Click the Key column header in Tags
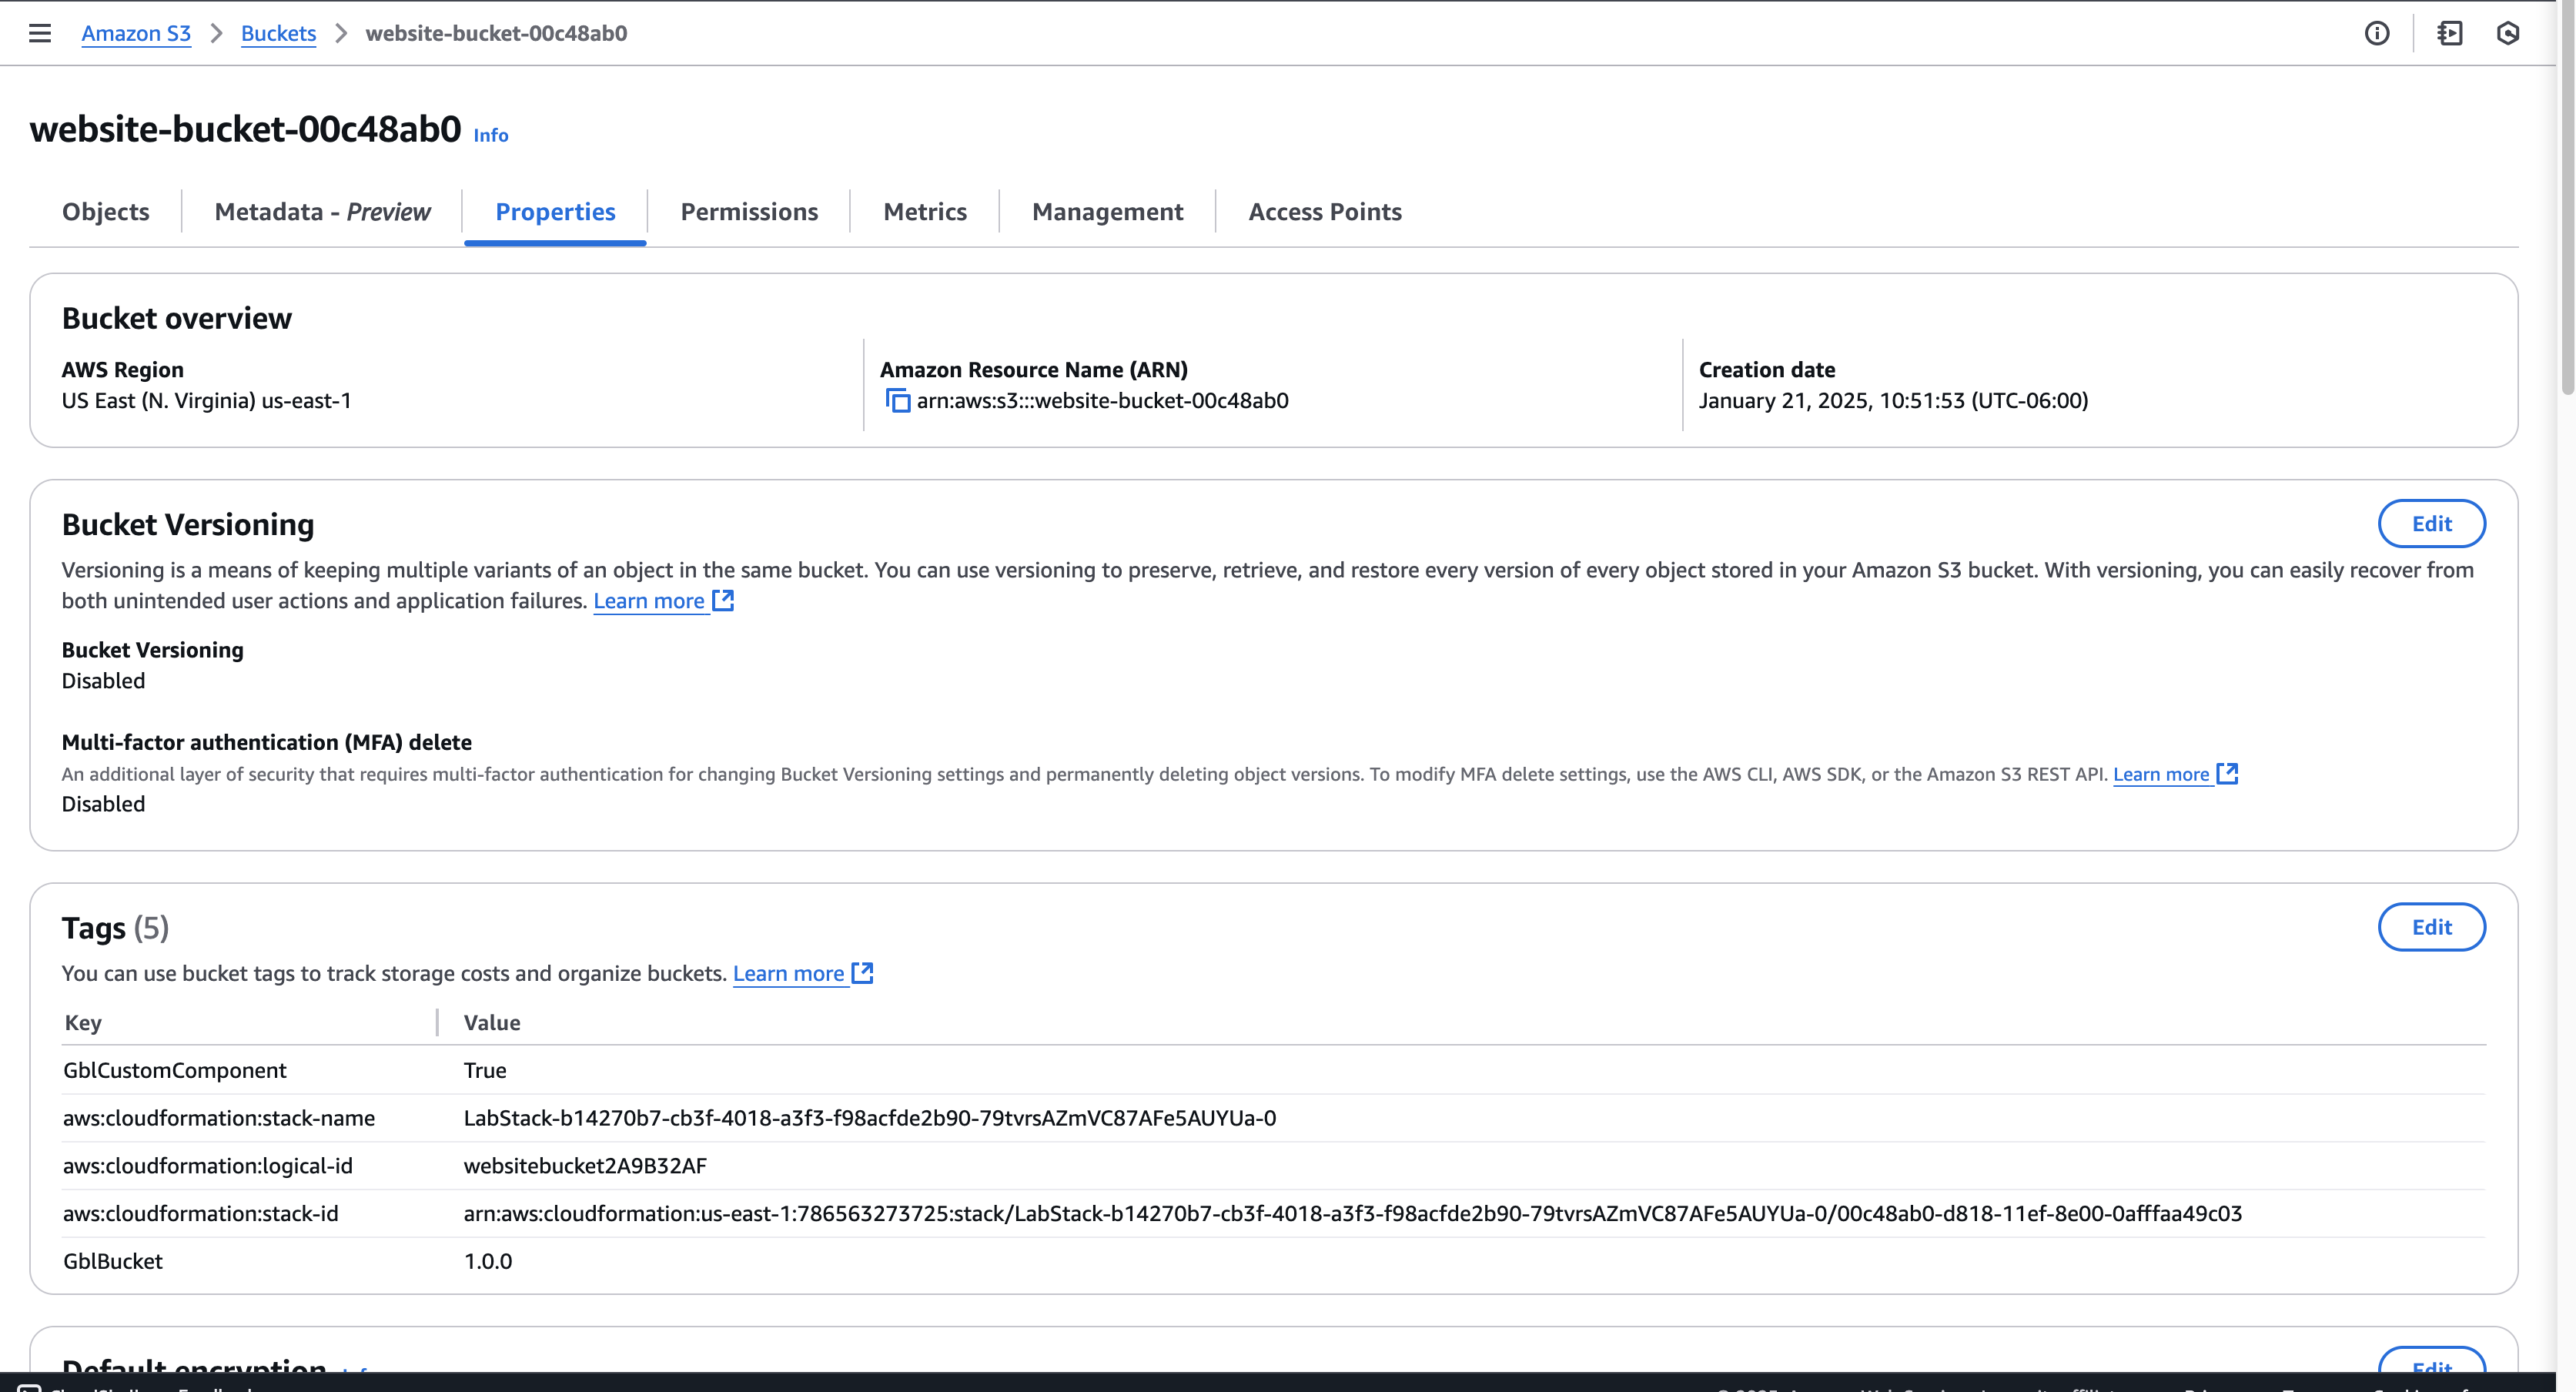The image size is (2576, 1392). click(x=83, y=1022)
